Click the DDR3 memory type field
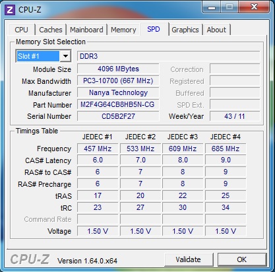This screenshot has height=272, width=275. point(168,56)
